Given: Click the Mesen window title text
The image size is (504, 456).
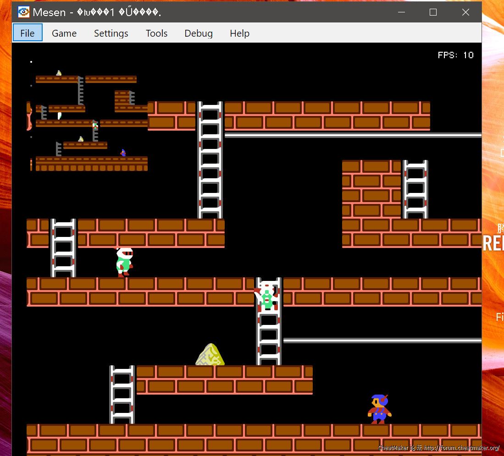Looking at the screenshot, I should coord(97,12).
